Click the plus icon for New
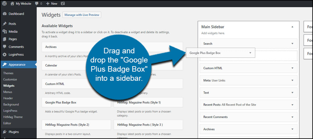This screenshot has width=313, height=139. [x=48, y=4]
